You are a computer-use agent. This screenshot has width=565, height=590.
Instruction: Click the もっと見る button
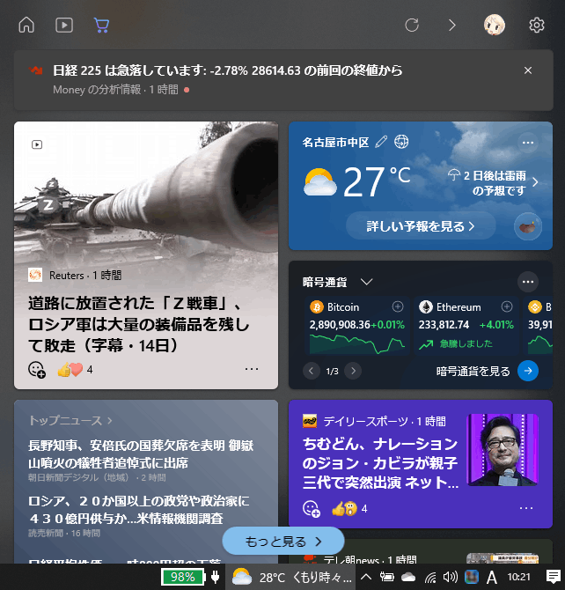(x=283, y=541)
